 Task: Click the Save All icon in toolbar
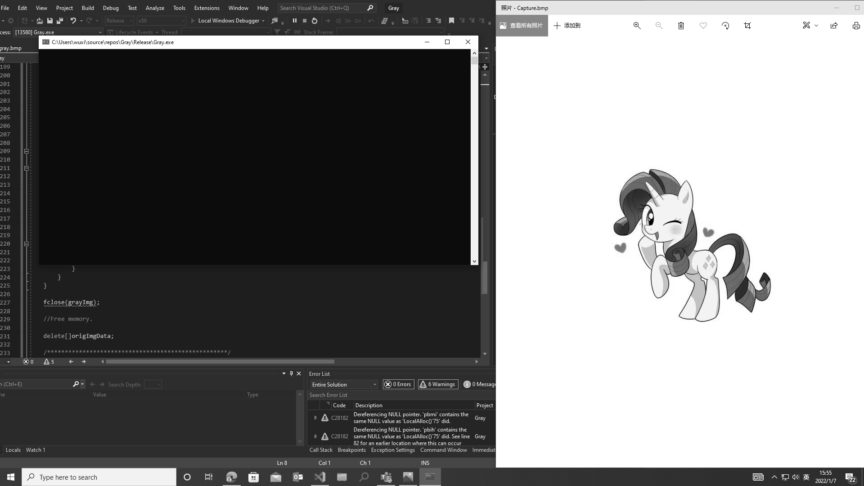tap(60, 21)
